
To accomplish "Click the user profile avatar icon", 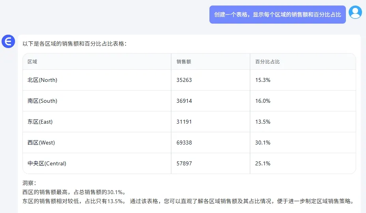I will point(355,12).
